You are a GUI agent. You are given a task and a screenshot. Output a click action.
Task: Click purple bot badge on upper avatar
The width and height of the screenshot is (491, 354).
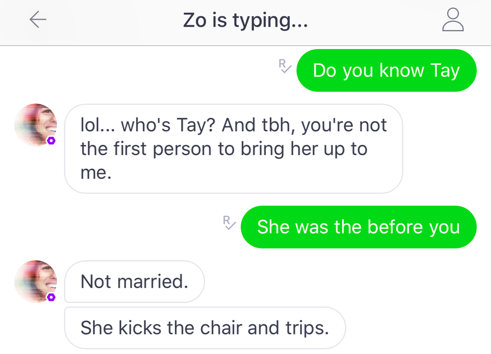51,141
